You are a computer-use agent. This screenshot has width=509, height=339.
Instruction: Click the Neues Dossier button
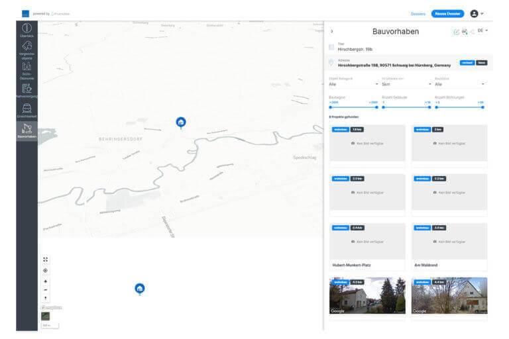447,13
